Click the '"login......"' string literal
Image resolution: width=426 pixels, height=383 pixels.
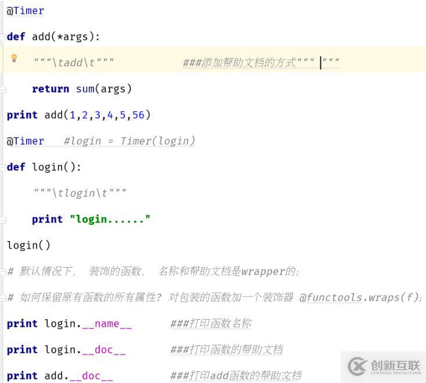click(x=110, y=219)
